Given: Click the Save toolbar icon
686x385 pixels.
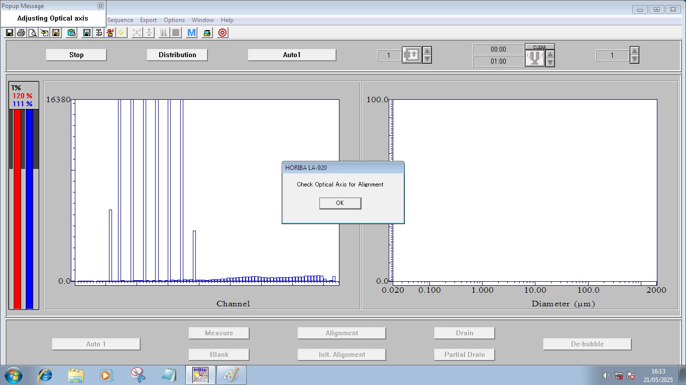Looking at the screenshot, I should point(9,33).
